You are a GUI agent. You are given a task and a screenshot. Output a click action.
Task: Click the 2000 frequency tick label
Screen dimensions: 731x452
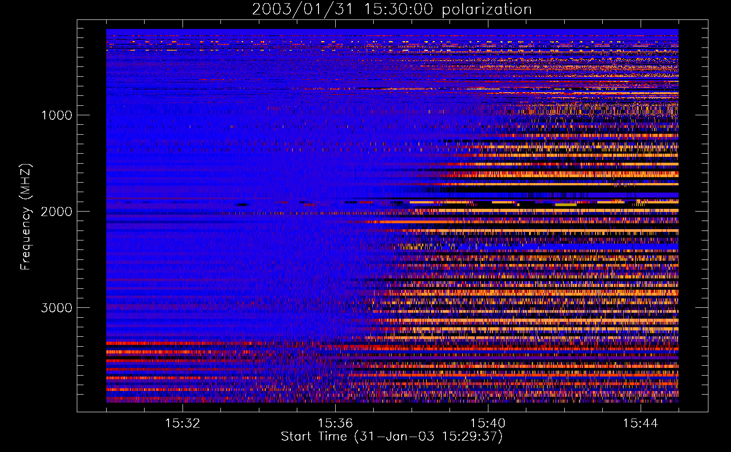[x=56, y=212]
